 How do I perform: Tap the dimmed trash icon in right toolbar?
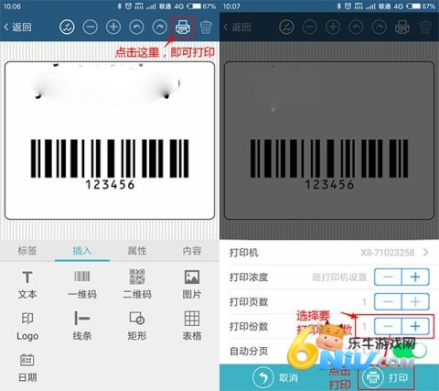(425, 27)
